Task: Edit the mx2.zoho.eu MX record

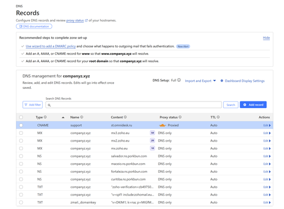Action: [x=267, y=141]
